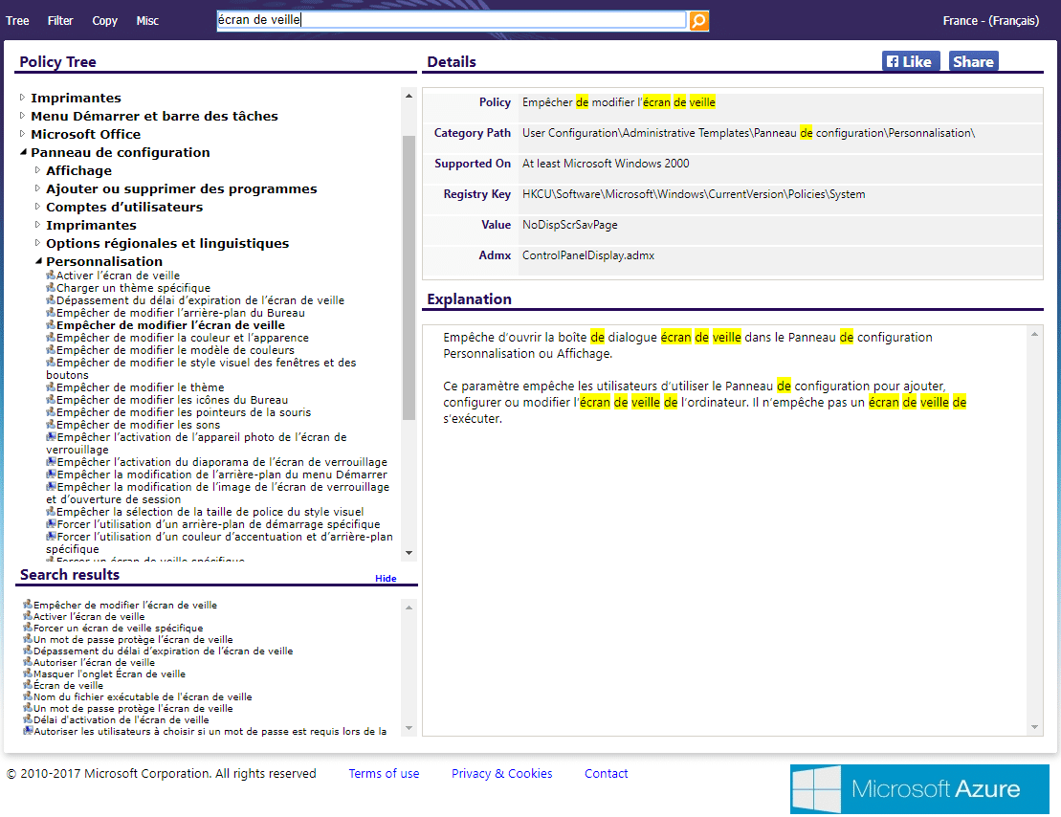Viewport: 1061px width, 817px height.
Task: Collapse the Panneau de configuration node
Action: (x=23, y=152)
